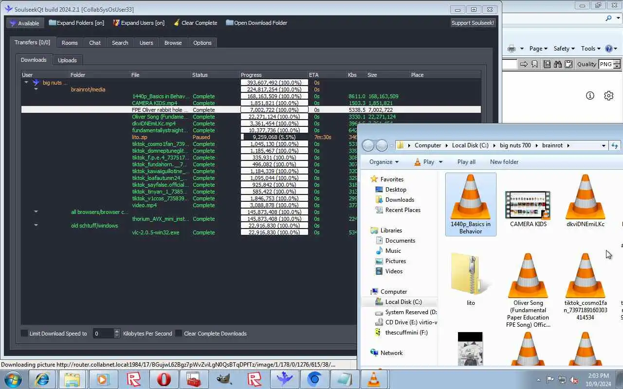Collapse the all browsers/browser folder node
The height and width of the screenshot is (389, 623).
pyautogui.click(x=36, y=212)
